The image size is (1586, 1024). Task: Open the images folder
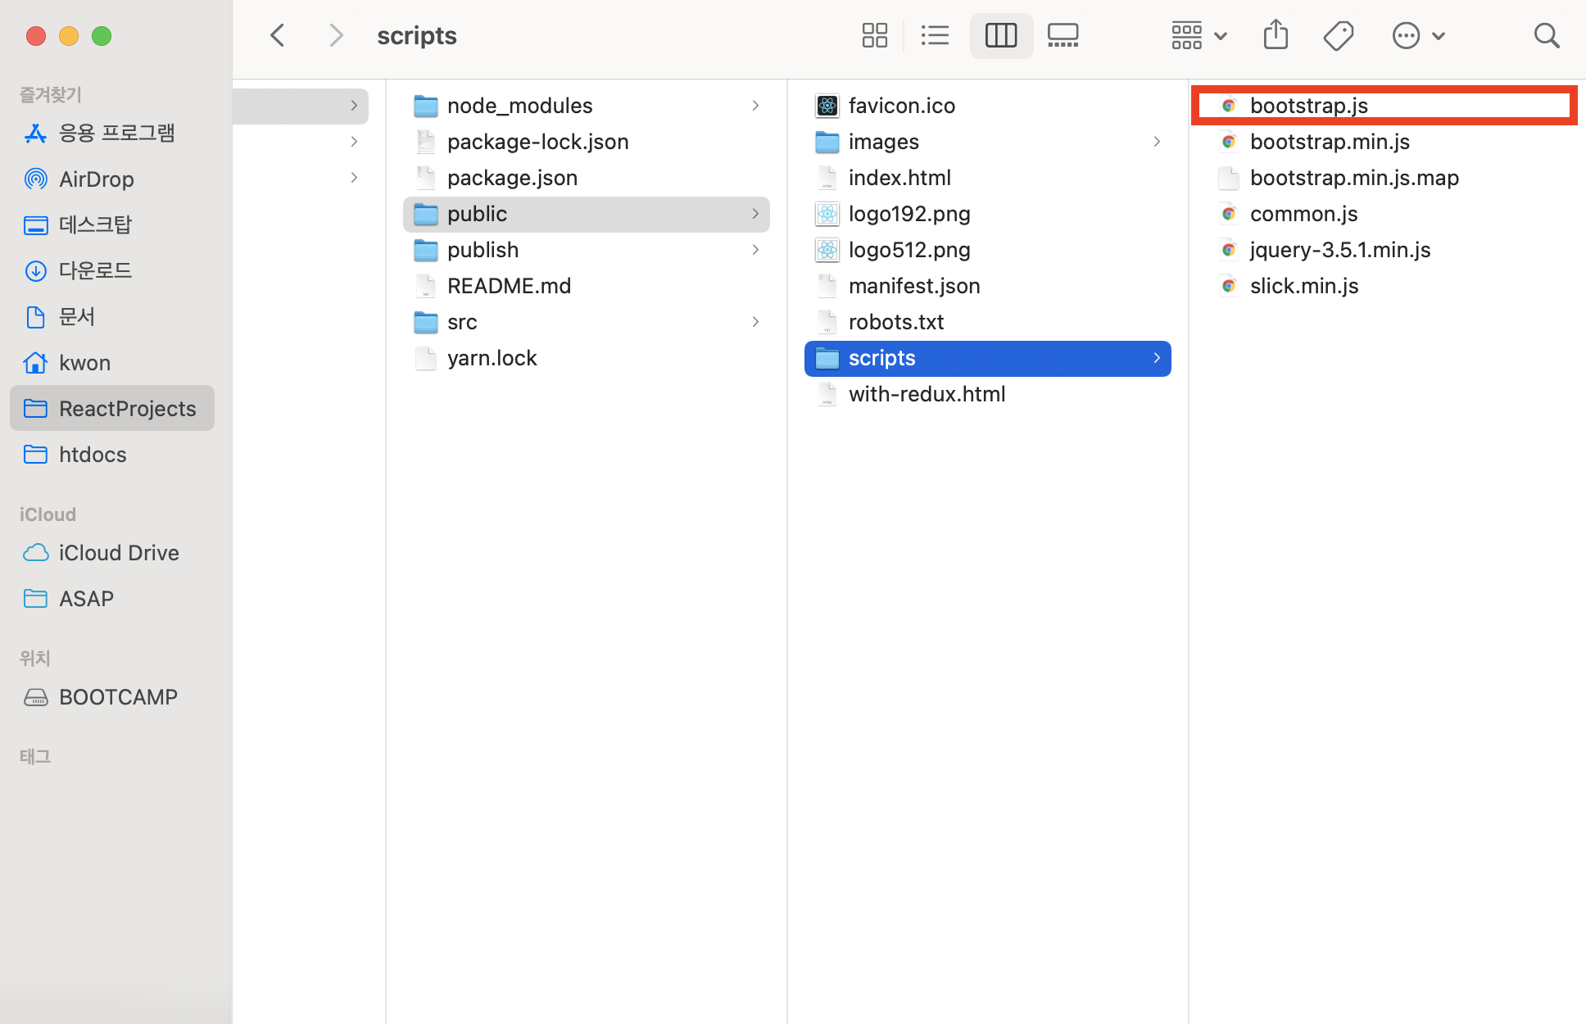coord(883,142)
